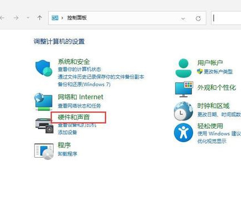Open 时钟和区域 category

click(214, 106)
